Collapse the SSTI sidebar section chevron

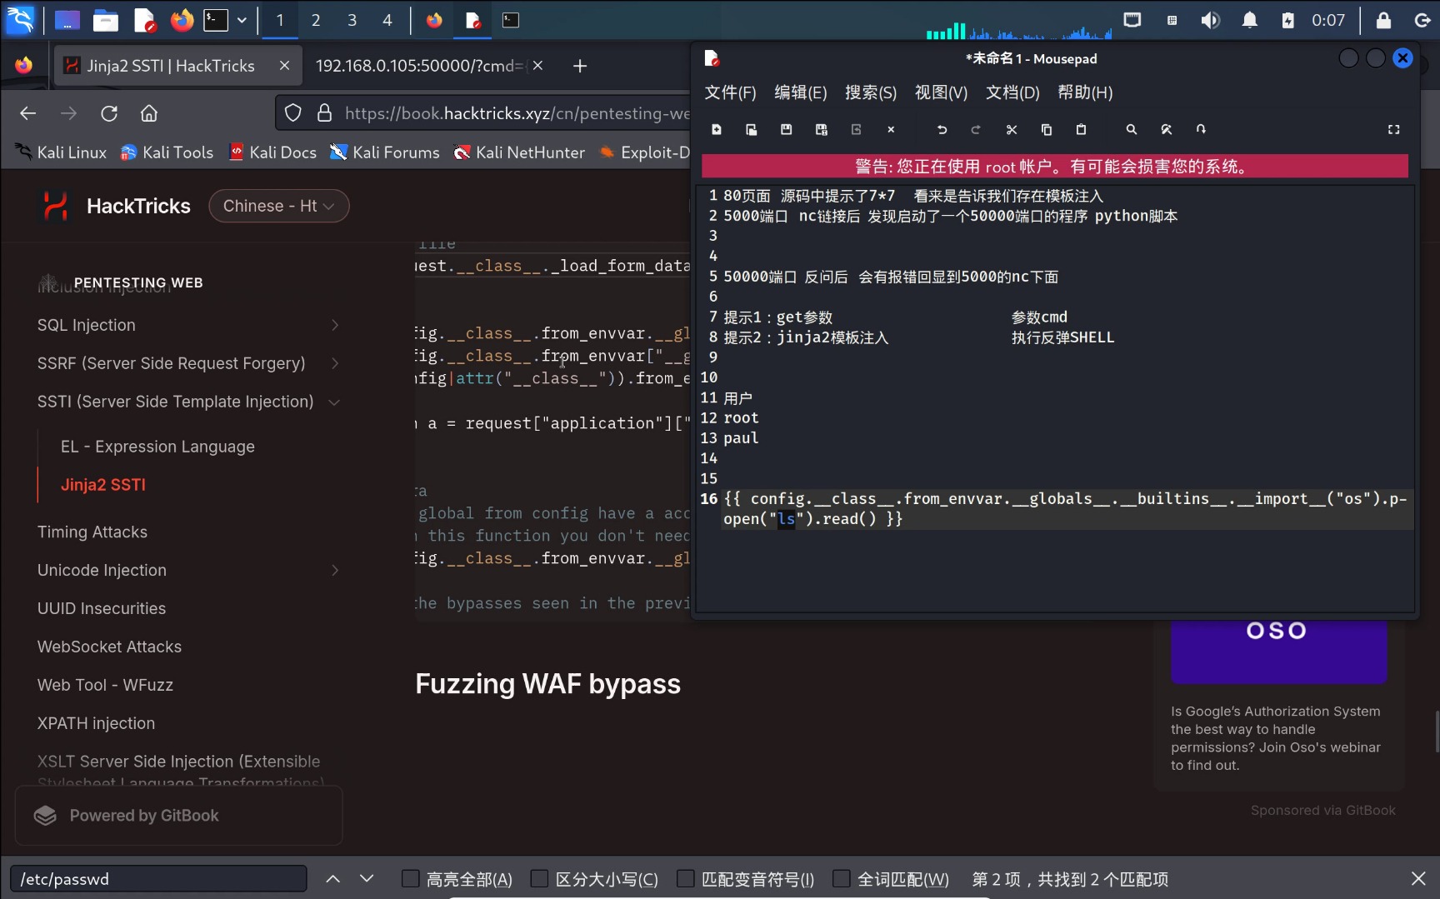335,402
